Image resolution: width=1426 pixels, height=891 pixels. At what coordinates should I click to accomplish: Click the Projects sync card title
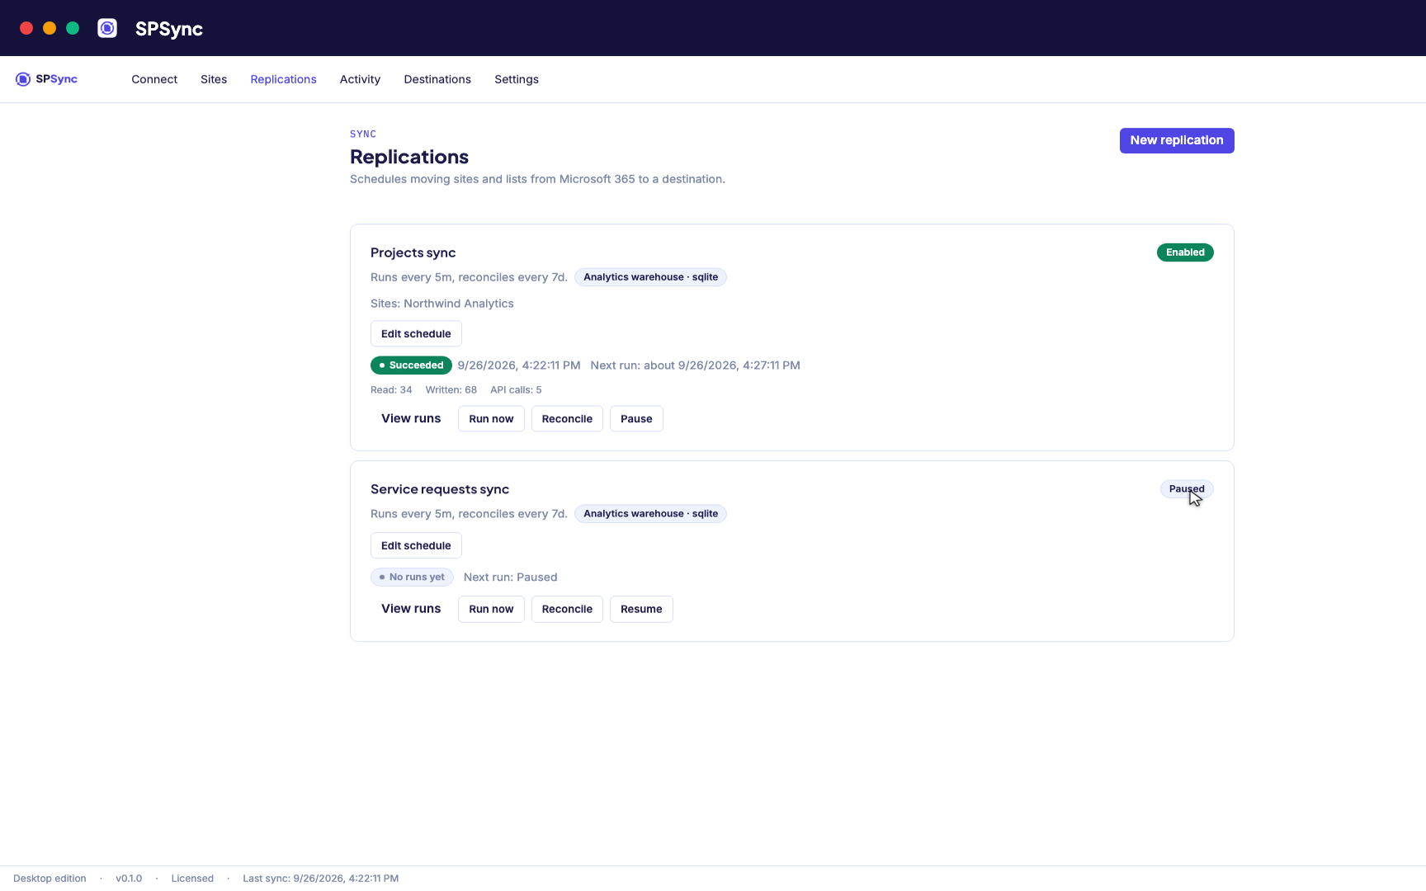tap(413, 252)
